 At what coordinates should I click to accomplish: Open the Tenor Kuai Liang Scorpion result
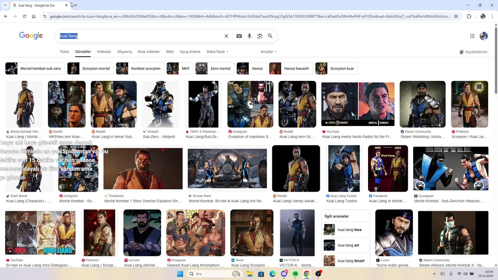252,233
